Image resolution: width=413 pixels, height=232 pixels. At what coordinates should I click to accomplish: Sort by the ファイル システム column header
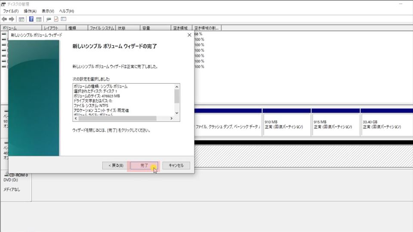pos(102,28)
